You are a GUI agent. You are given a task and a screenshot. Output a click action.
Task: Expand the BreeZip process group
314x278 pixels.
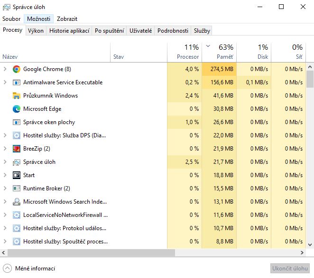click(5, 149)
